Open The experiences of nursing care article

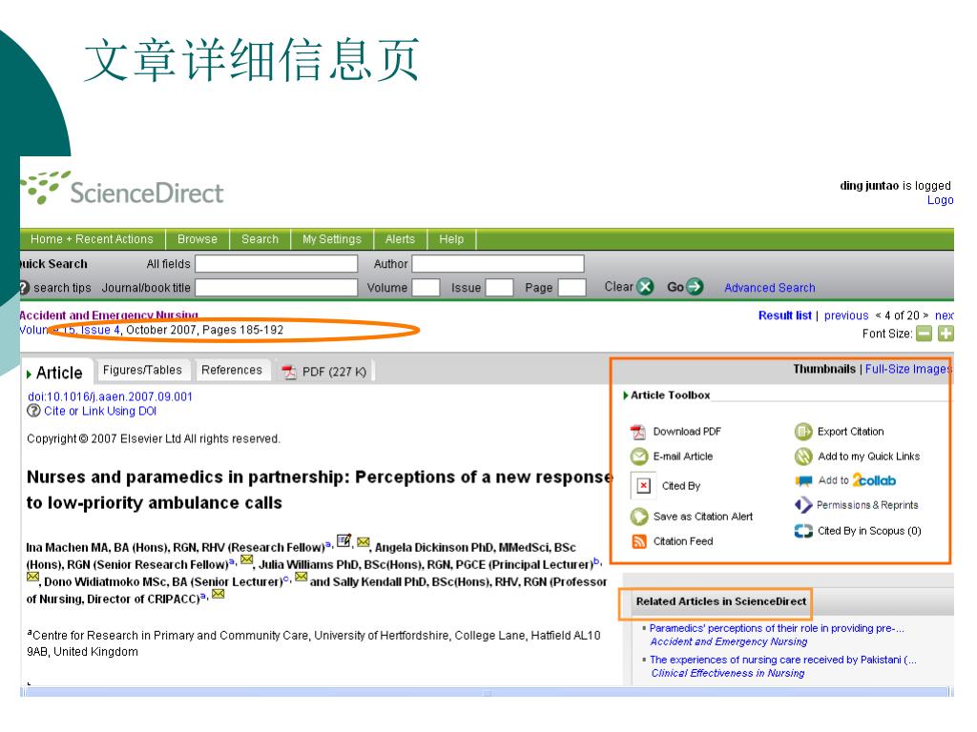tap(782, 660)
